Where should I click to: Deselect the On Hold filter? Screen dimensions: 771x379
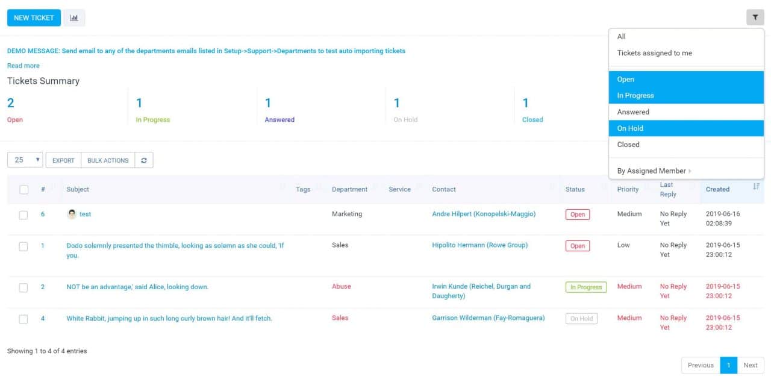(630, 128)
